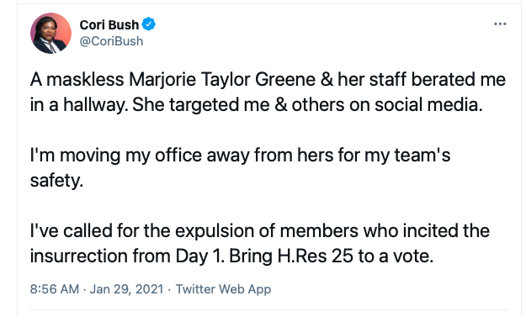
Task: Click the H.Res 25 text in tweet
Action: [316, 256]
